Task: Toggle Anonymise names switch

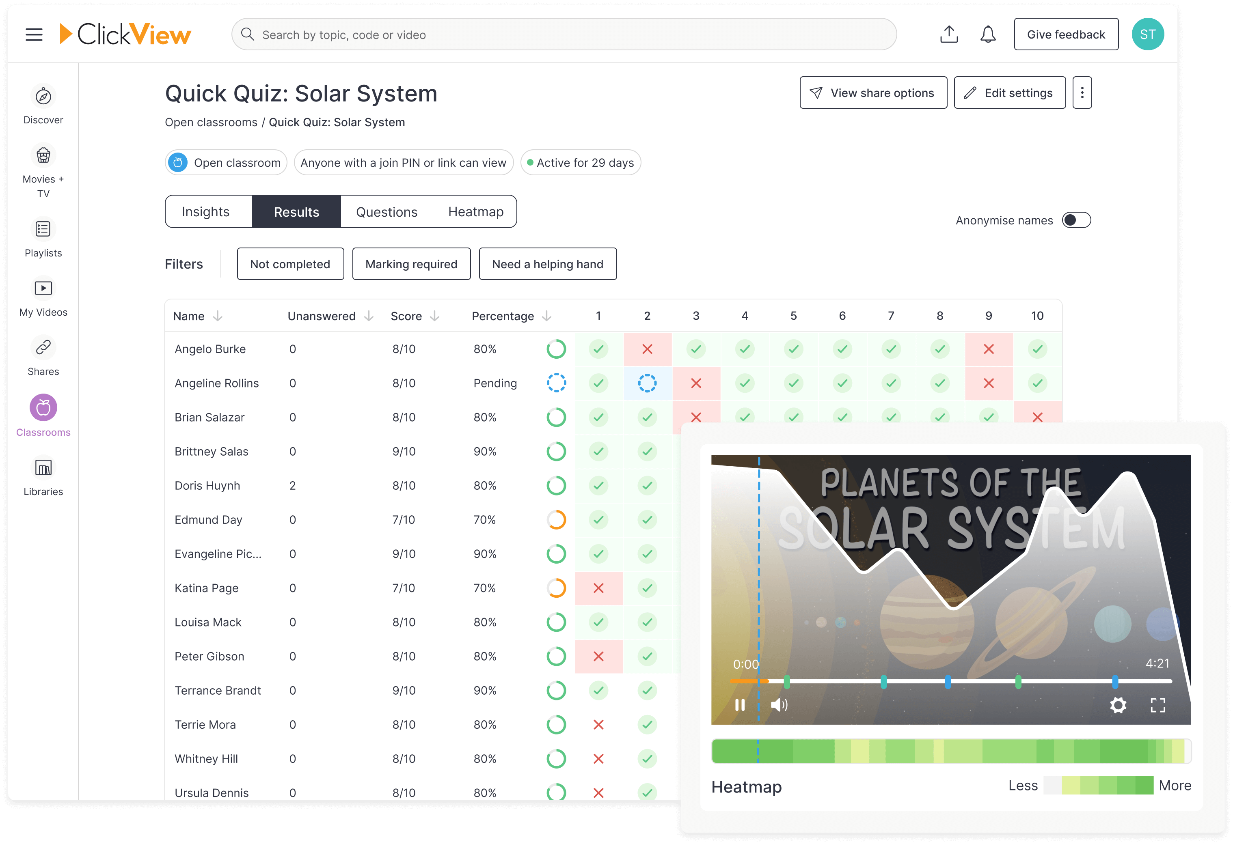Action: tap(1076, 220)
